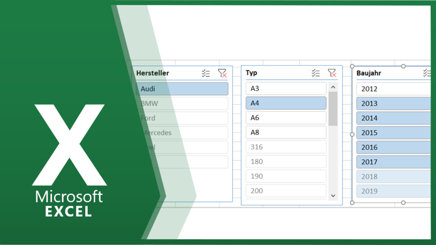436x245 pixels.
Task: Pick 180 in Typ slicer
Action: coord(286,161)
